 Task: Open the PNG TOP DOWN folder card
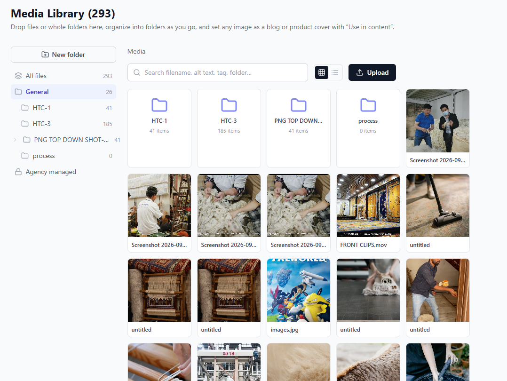click(x=299, y=128)
